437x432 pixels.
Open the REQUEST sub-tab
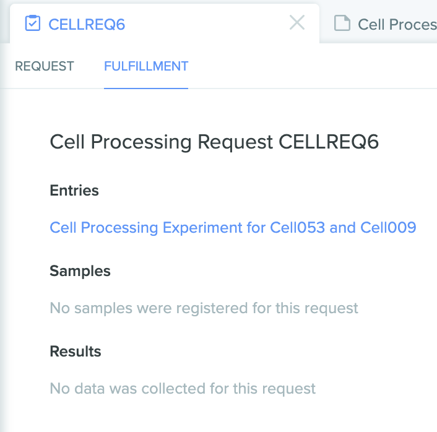(x=45, y=66)
